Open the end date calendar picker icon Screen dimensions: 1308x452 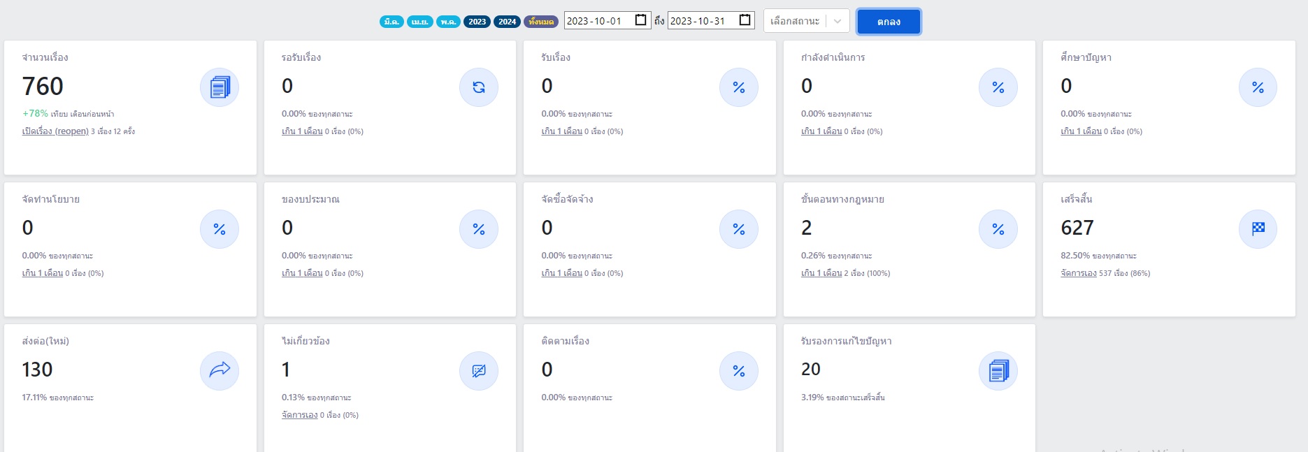tap(745, 20)
